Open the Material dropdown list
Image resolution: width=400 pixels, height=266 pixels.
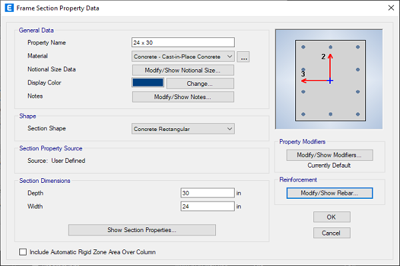click(183, 57)
